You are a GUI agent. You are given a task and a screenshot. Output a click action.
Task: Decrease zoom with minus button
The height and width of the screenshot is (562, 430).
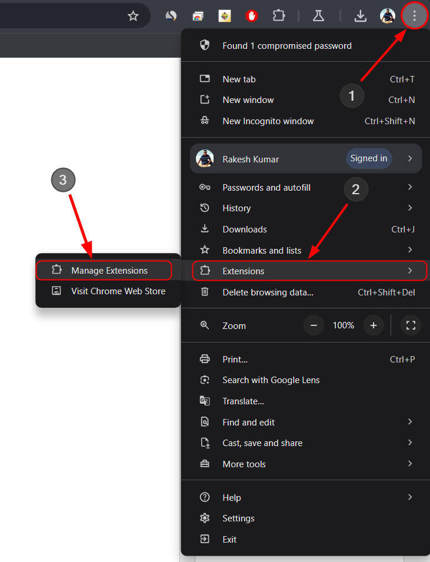(314, 325)
